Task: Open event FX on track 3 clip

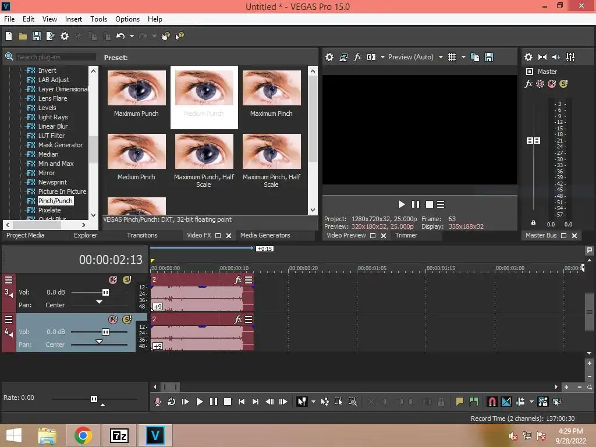Action: pos(238,280)
